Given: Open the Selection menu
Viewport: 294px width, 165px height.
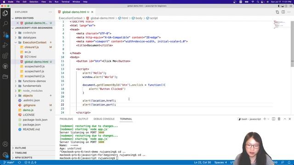Looking at the screenshot, I should [x=34, y=2].
